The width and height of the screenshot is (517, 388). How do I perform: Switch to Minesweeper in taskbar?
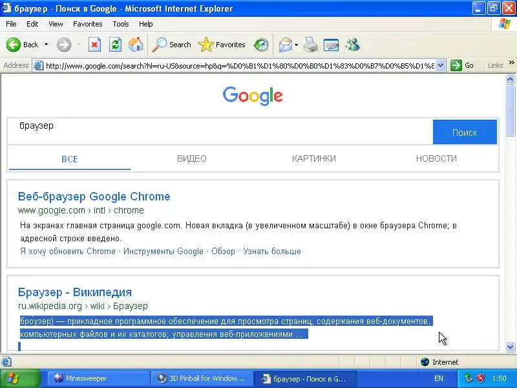[98, 378]
